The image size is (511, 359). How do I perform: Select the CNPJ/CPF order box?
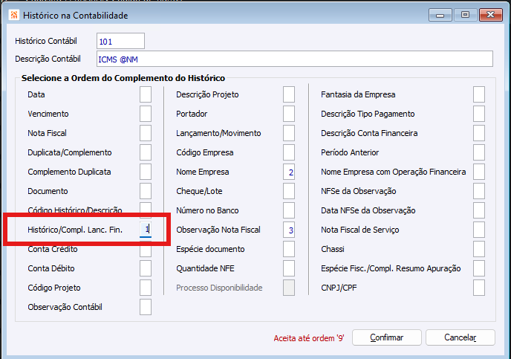479,288
